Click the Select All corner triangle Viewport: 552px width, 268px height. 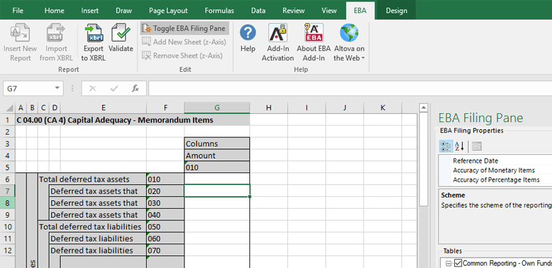coord(10,108)
